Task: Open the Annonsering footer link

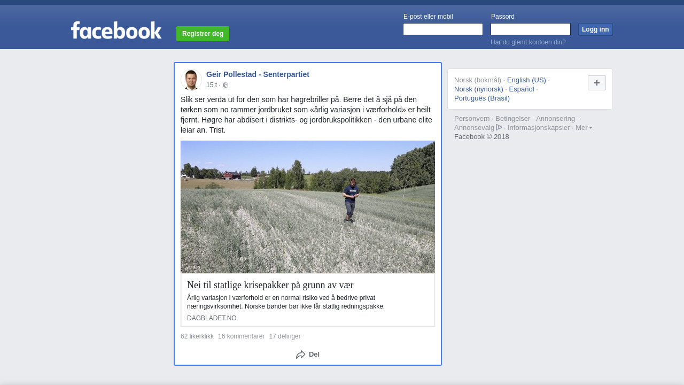Action: pyautogui.click(x=556, y=119)
